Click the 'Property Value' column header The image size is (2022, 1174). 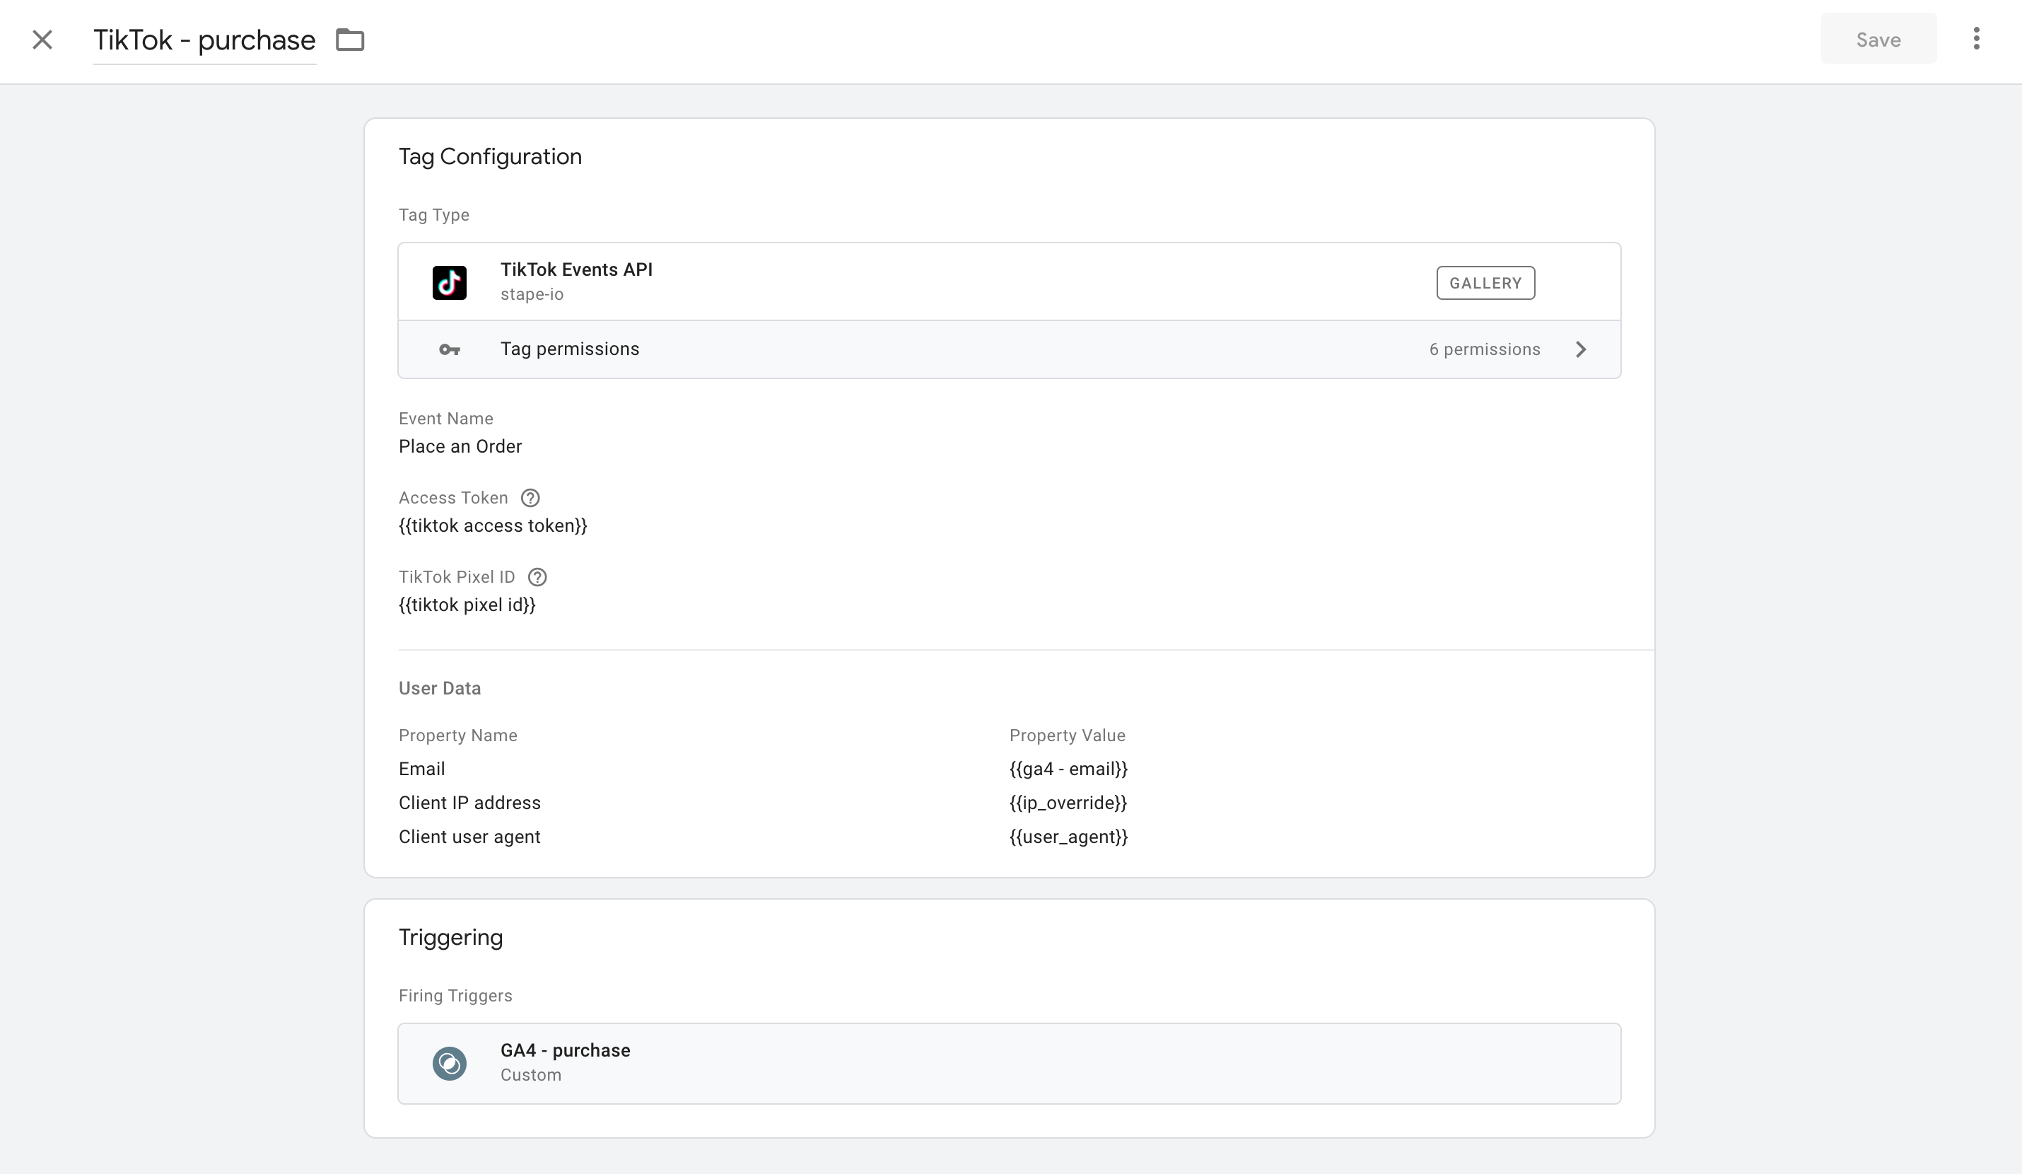click(1067, 735)
